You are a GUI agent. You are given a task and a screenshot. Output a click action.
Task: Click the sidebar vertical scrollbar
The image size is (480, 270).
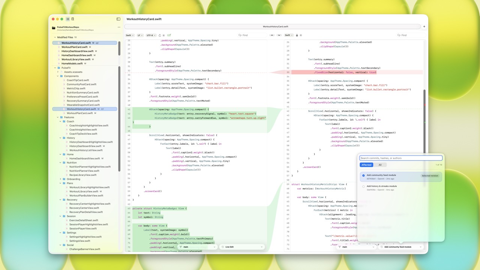point(120,119)
